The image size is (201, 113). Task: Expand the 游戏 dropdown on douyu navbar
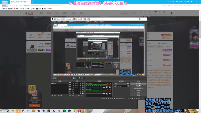tap(74, 13)
